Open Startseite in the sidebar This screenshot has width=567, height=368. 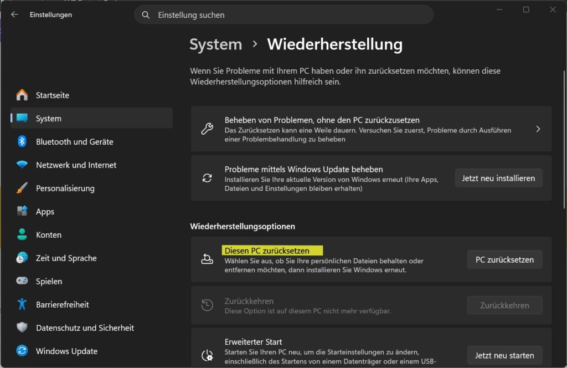92,95
